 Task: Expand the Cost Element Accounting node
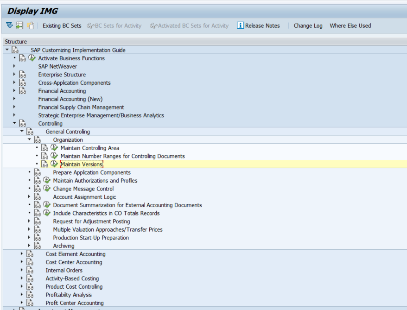22,254
